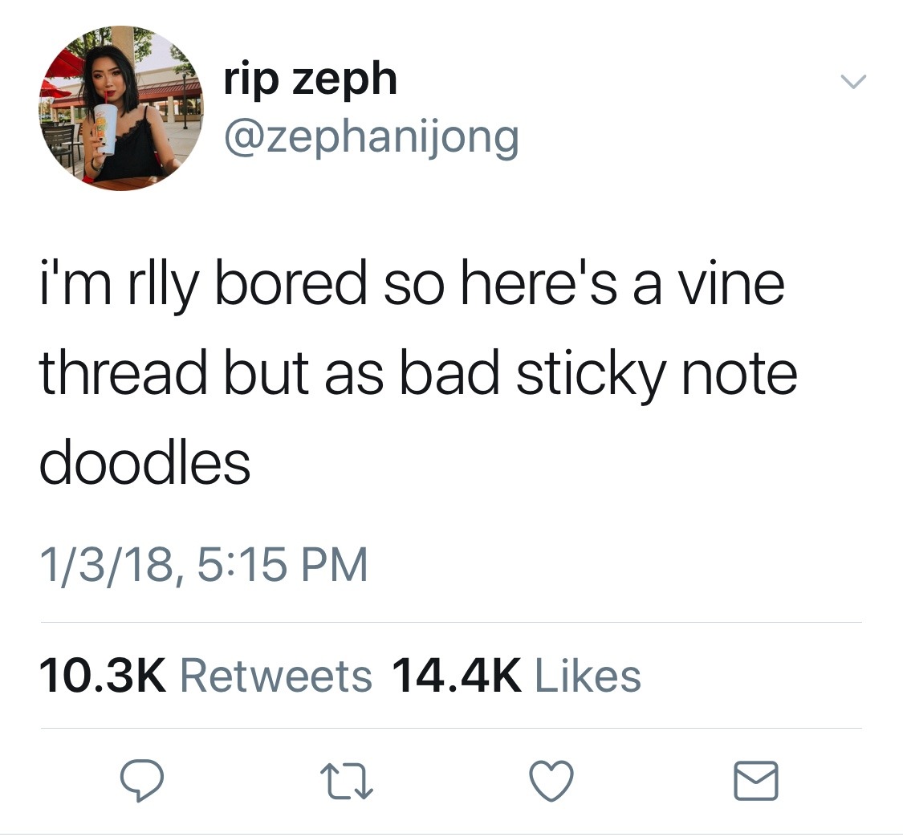Open the @zephanijong handle link
The width and height of the screenshot is (903, 837).
372,138
